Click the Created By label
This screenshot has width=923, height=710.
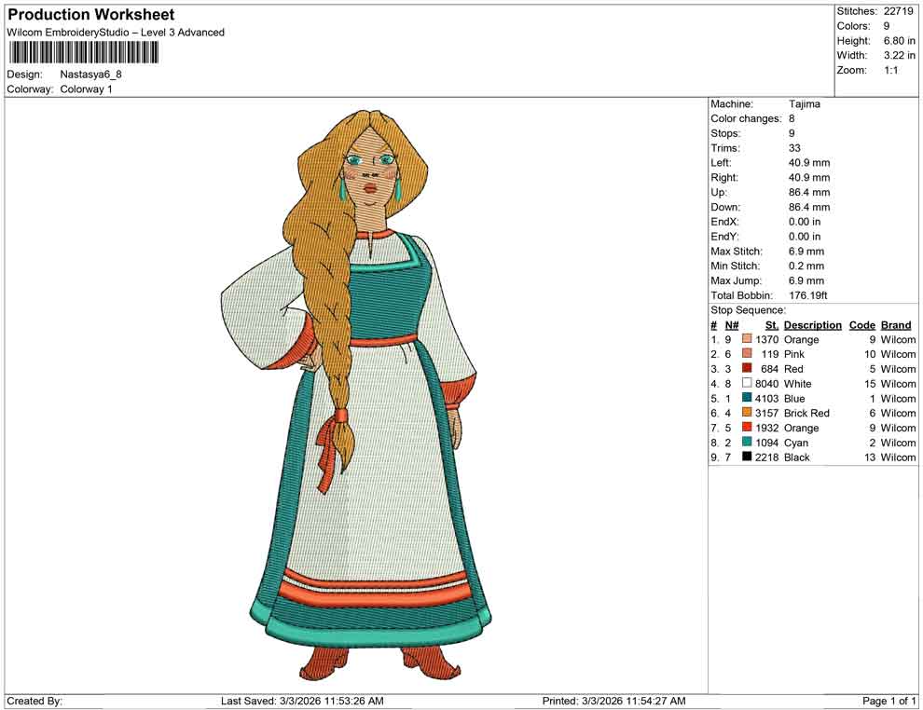coord(34,701)
